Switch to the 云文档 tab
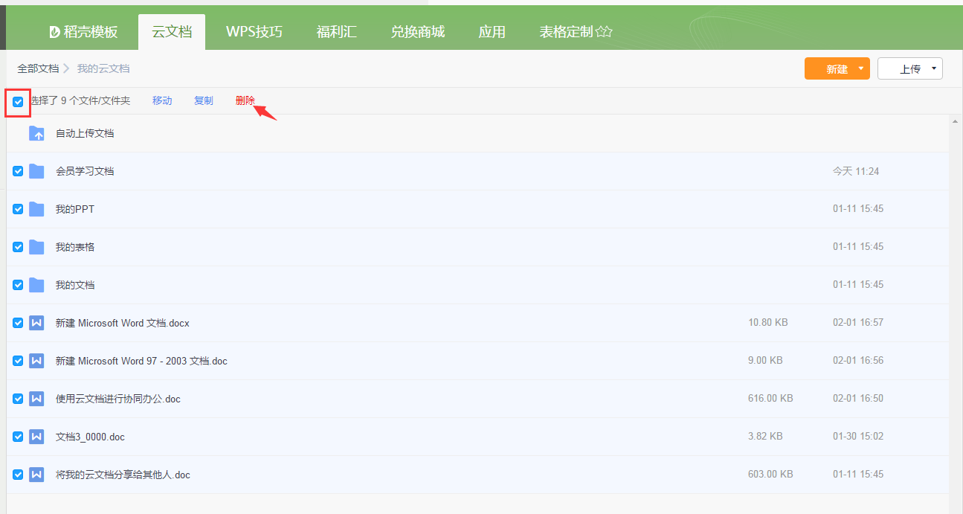Screen dimensions: 963x514 [x=172, y=32]
